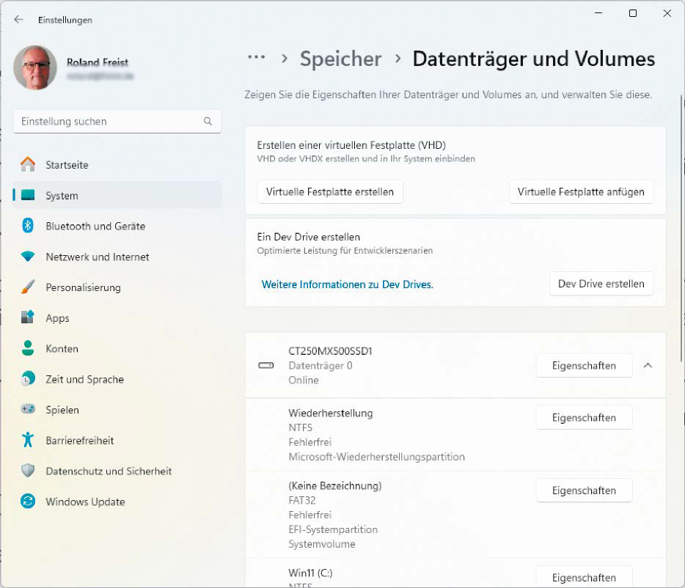Open Windows Update section

click(117, 501)
